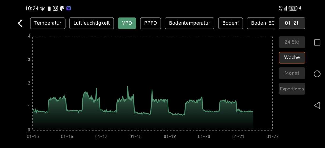
Task: Open the PPFD tab
Action: 150,23
